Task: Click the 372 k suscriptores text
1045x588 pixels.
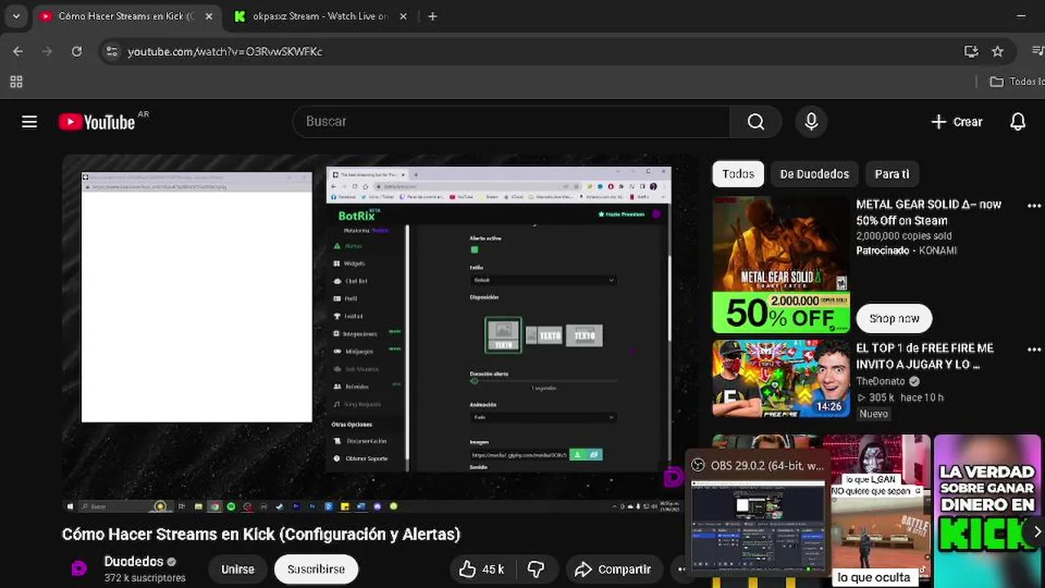Action: (145, 578)
